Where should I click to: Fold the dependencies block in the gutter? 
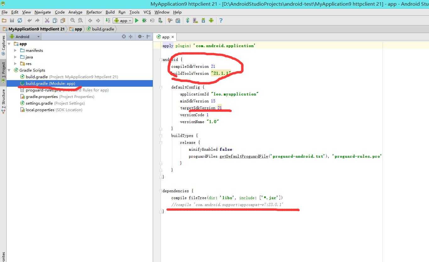(161, 191)
